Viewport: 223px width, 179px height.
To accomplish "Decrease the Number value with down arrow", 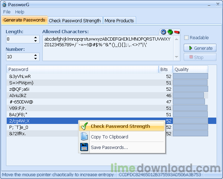I will [x=35, y=59].
